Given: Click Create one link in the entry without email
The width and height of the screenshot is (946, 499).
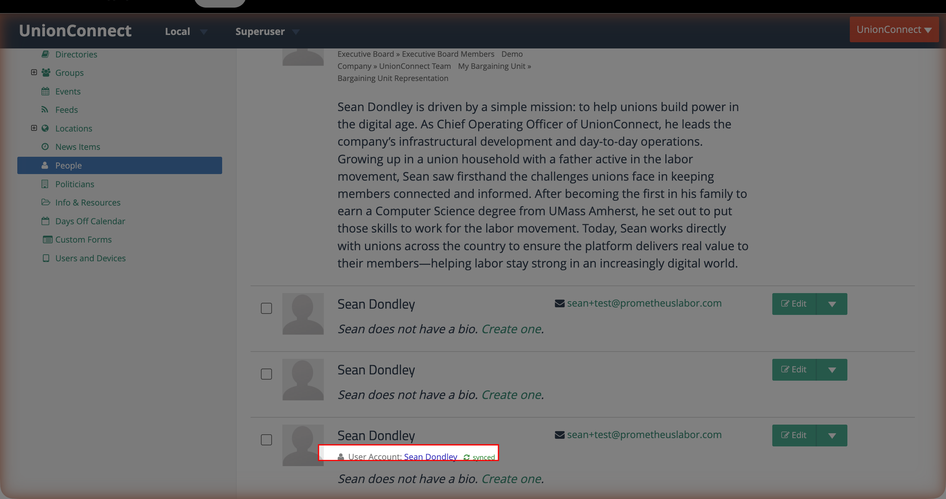Looking at the screenshot, I should (x=511, y=395).
